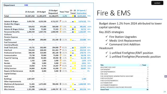The image size is (167, 94).
Task: Click the 24 Budget column header
Action: (41, 12)
